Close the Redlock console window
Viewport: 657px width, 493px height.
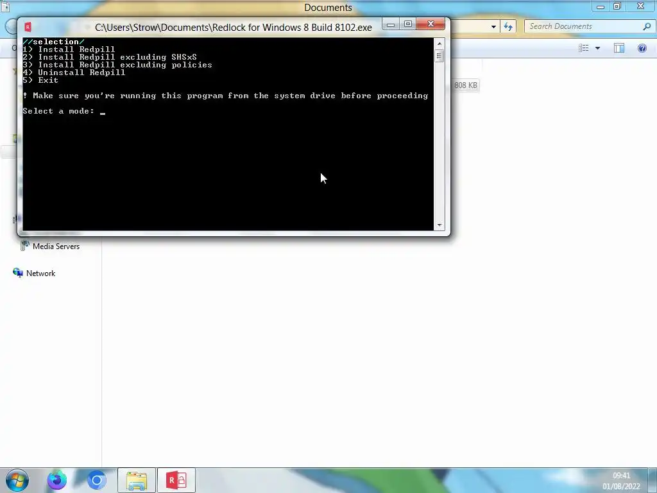(x=431, y=24)
